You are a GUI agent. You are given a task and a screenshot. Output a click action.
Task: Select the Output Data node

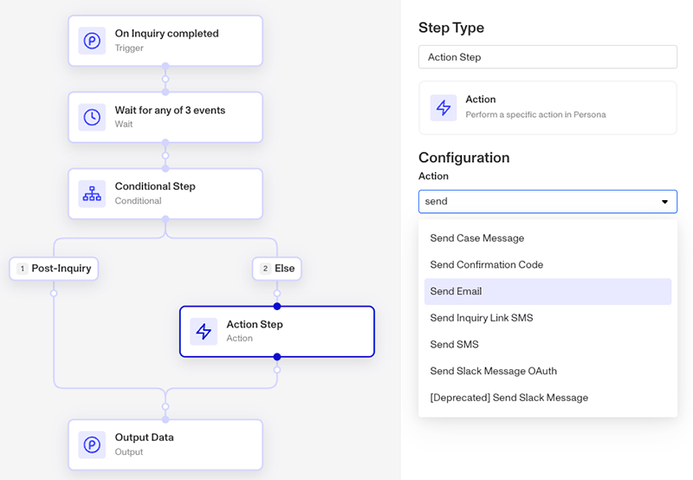click(165, 444)
